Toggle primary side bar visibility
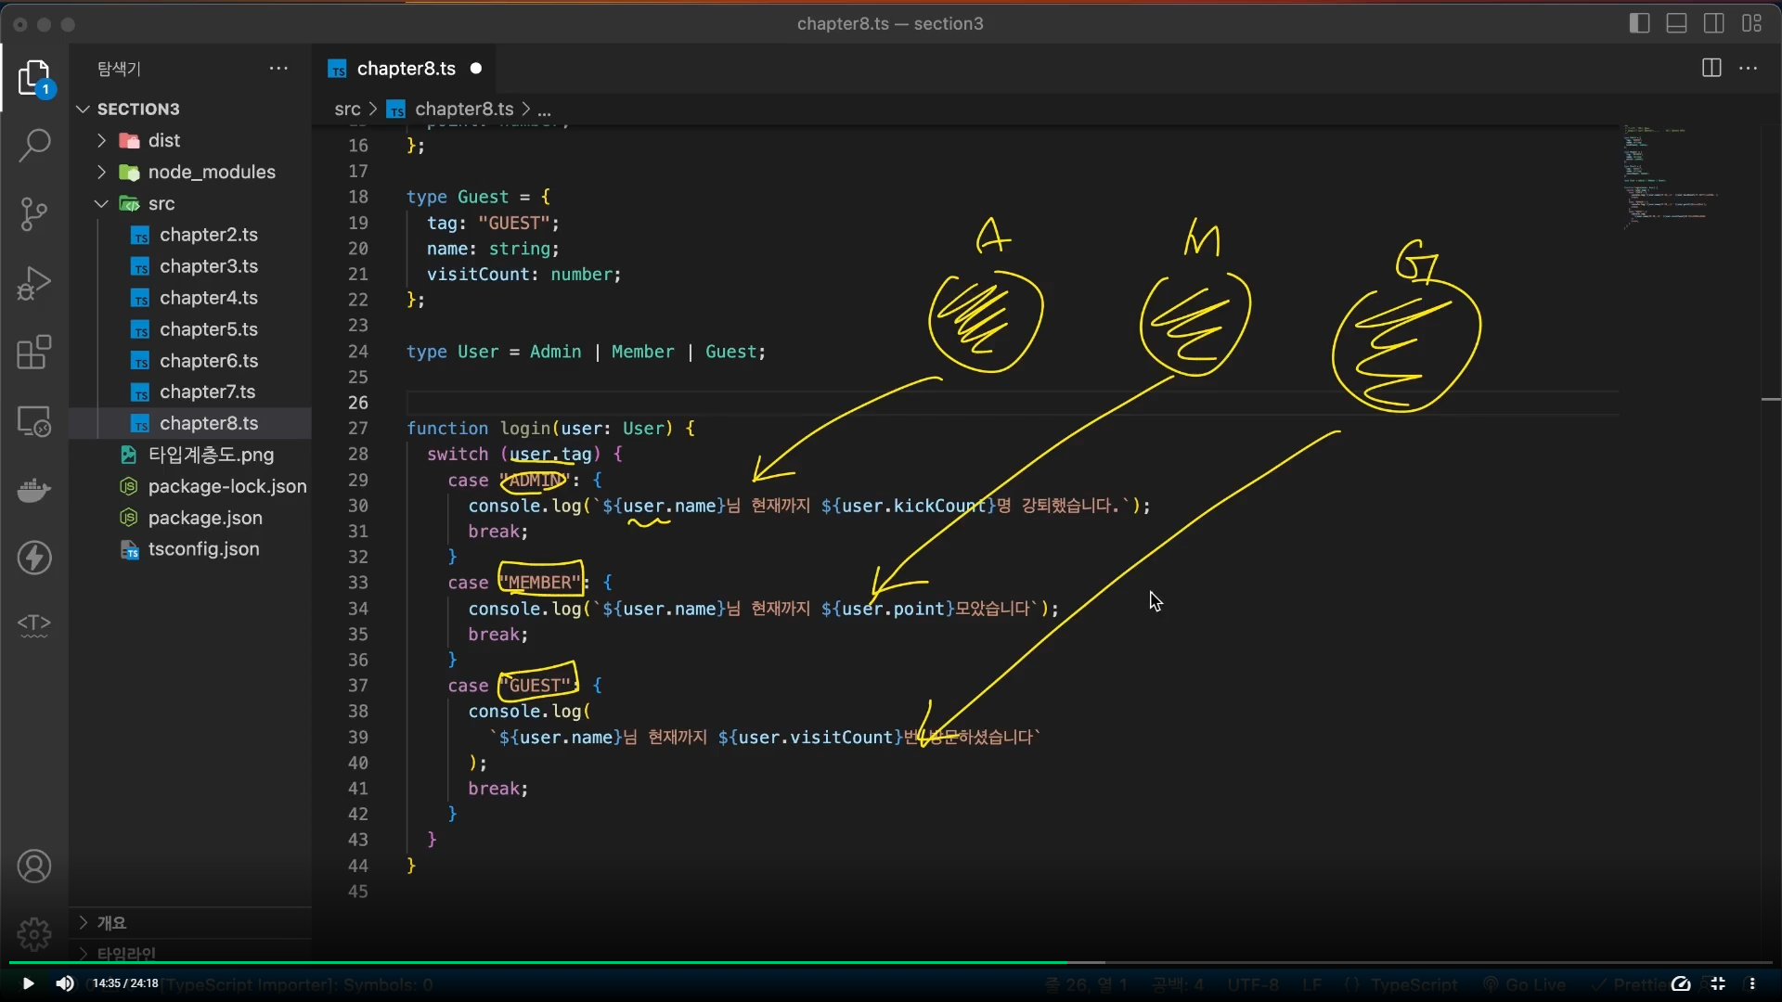 [1639, 23]
